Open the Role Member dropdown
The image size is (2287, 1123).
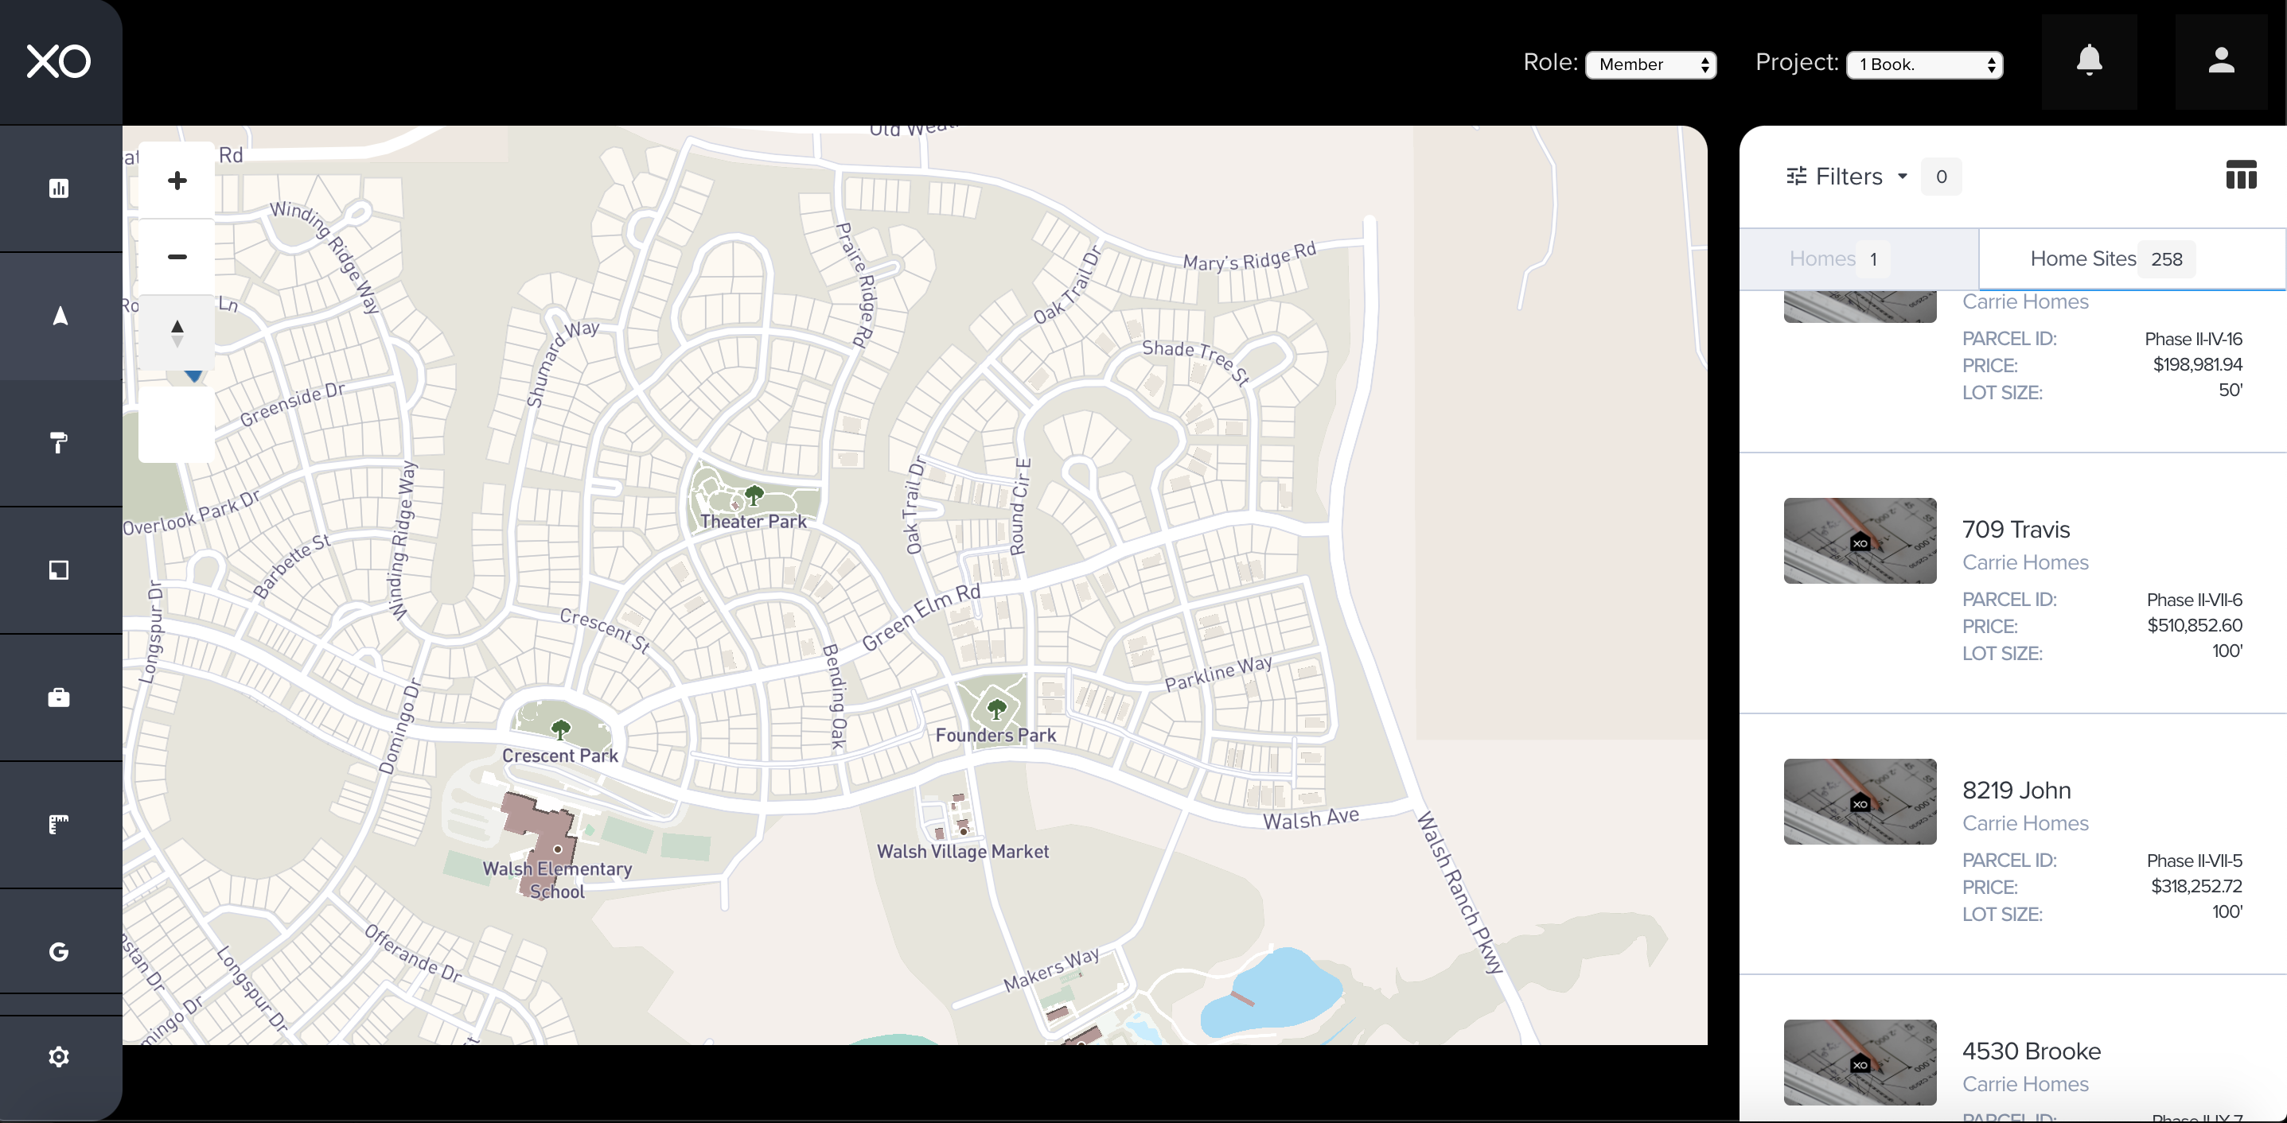[x=1650, y=64]
